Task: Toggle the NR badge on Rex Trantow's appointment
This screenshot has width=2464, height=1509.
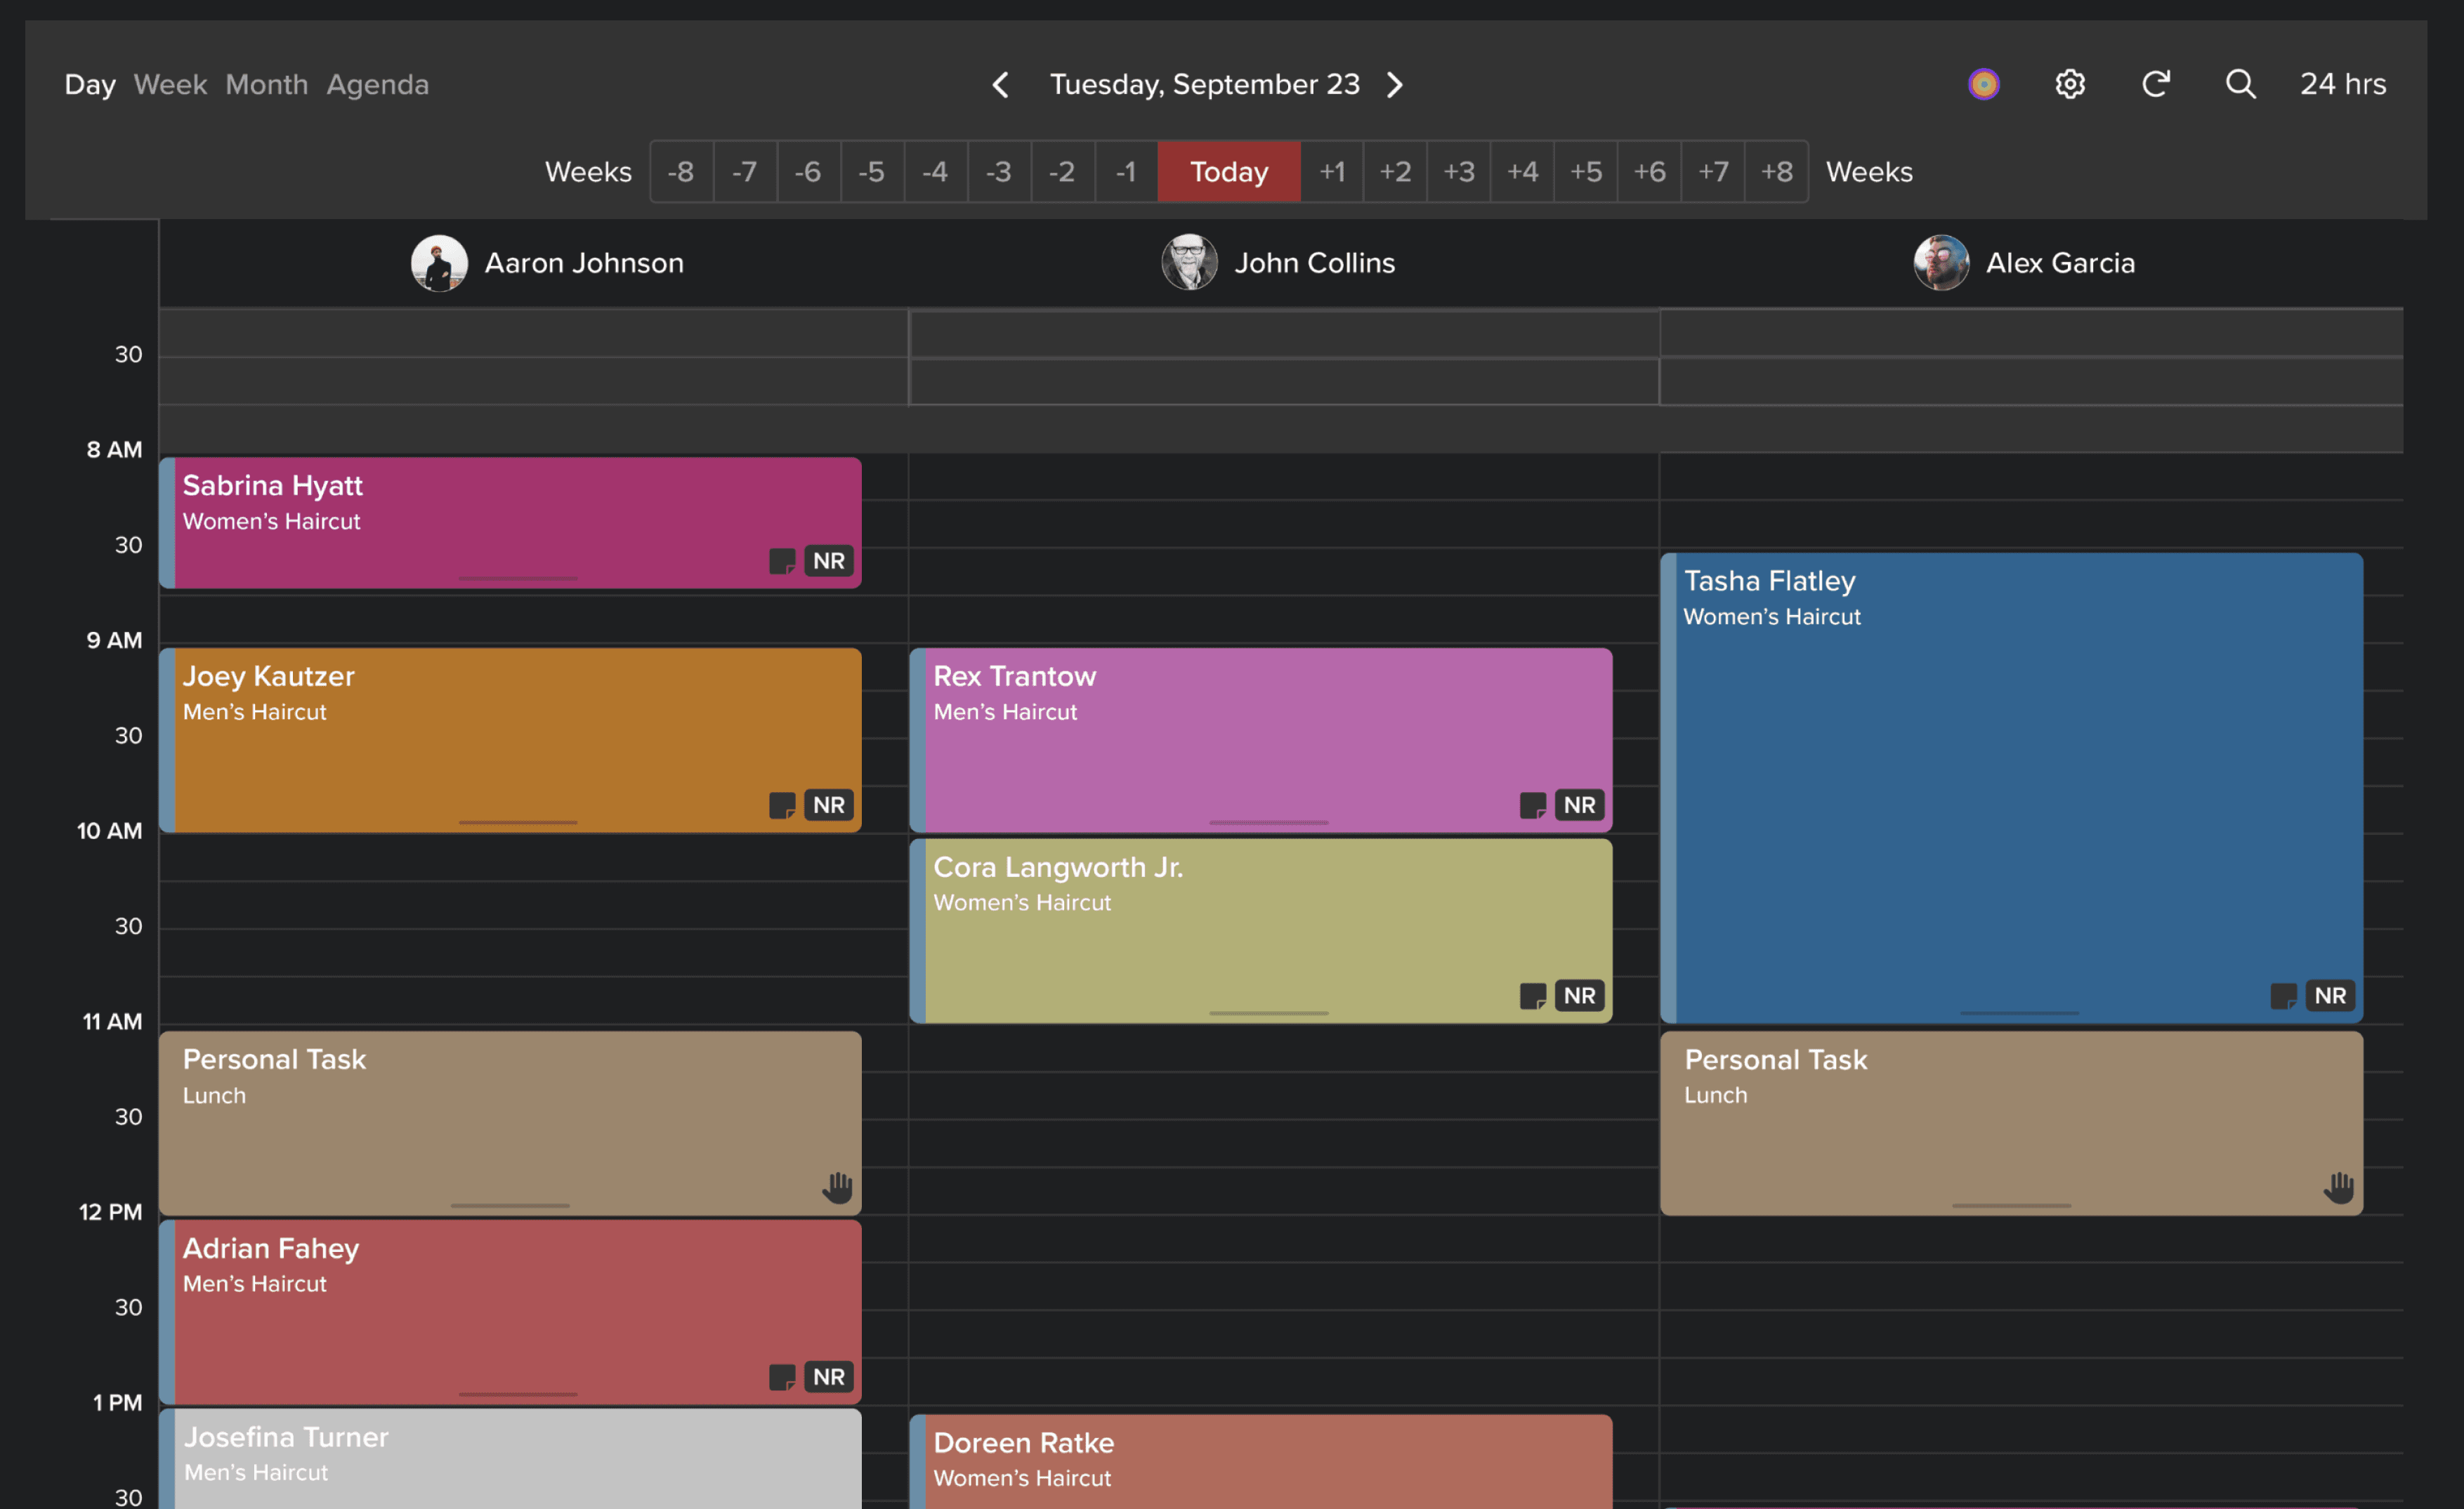Action: 1578,804
